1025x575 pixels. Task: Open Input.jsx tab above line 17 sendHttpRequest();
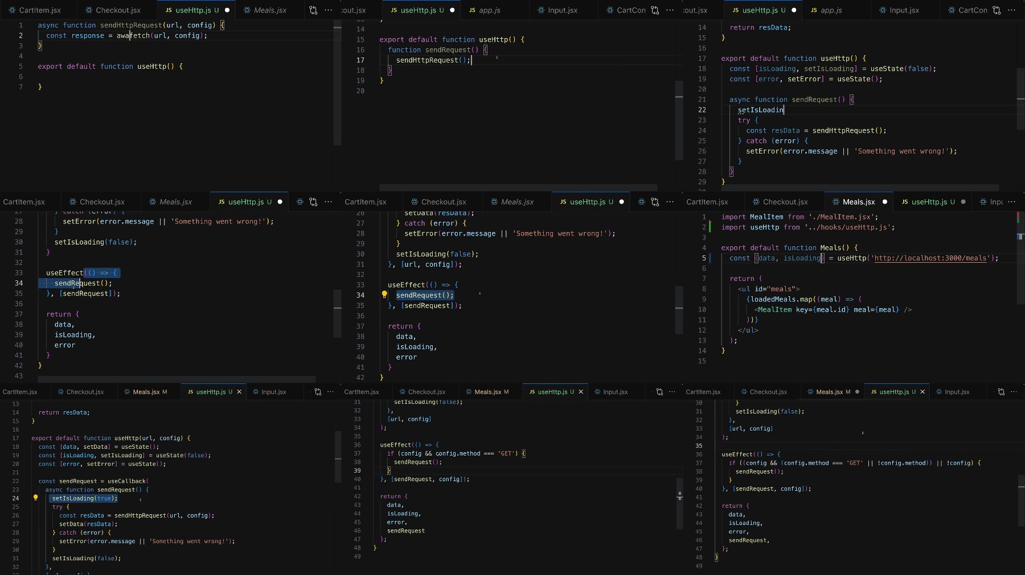coord(562,10)
